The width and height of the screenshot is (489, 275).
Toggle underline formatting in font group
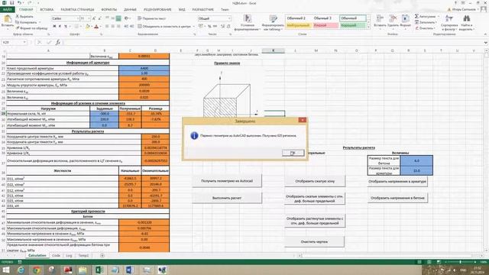coord(66,27)
